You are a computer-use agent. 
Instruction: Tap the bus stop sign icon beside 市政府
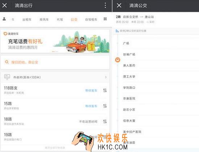(7, 77)
